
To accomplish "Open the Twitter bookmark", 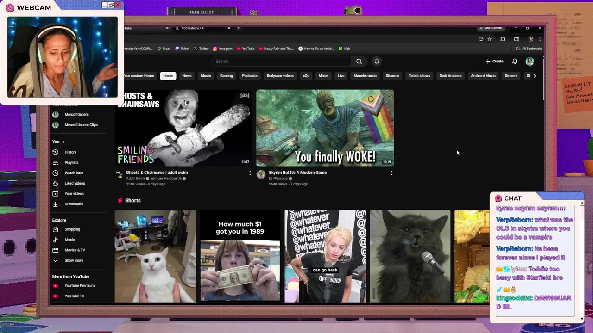I will point(201,49).
